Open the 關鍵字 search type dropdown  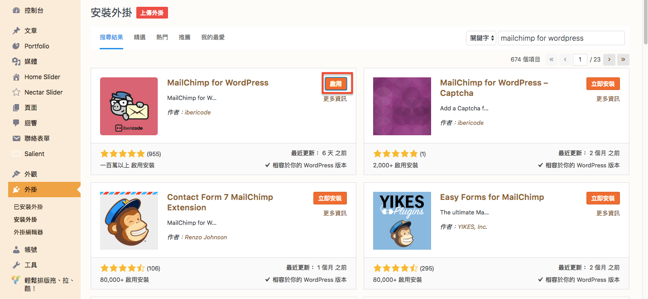point(481,38)
